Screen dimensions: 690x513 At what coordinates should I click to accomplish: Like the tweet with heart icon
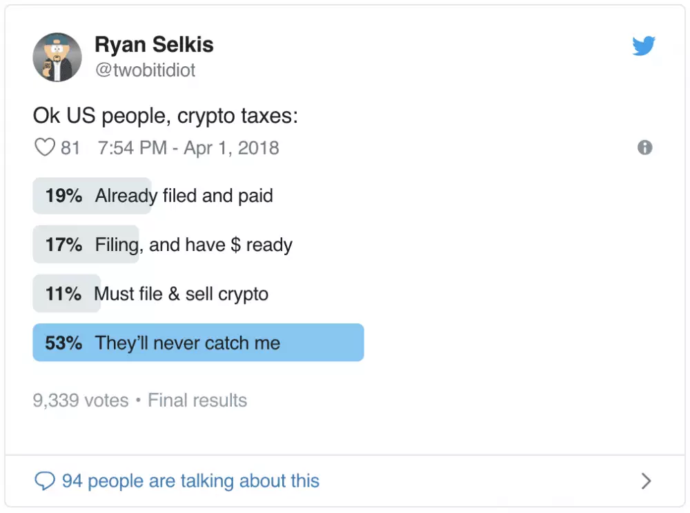tap(44, 148)
